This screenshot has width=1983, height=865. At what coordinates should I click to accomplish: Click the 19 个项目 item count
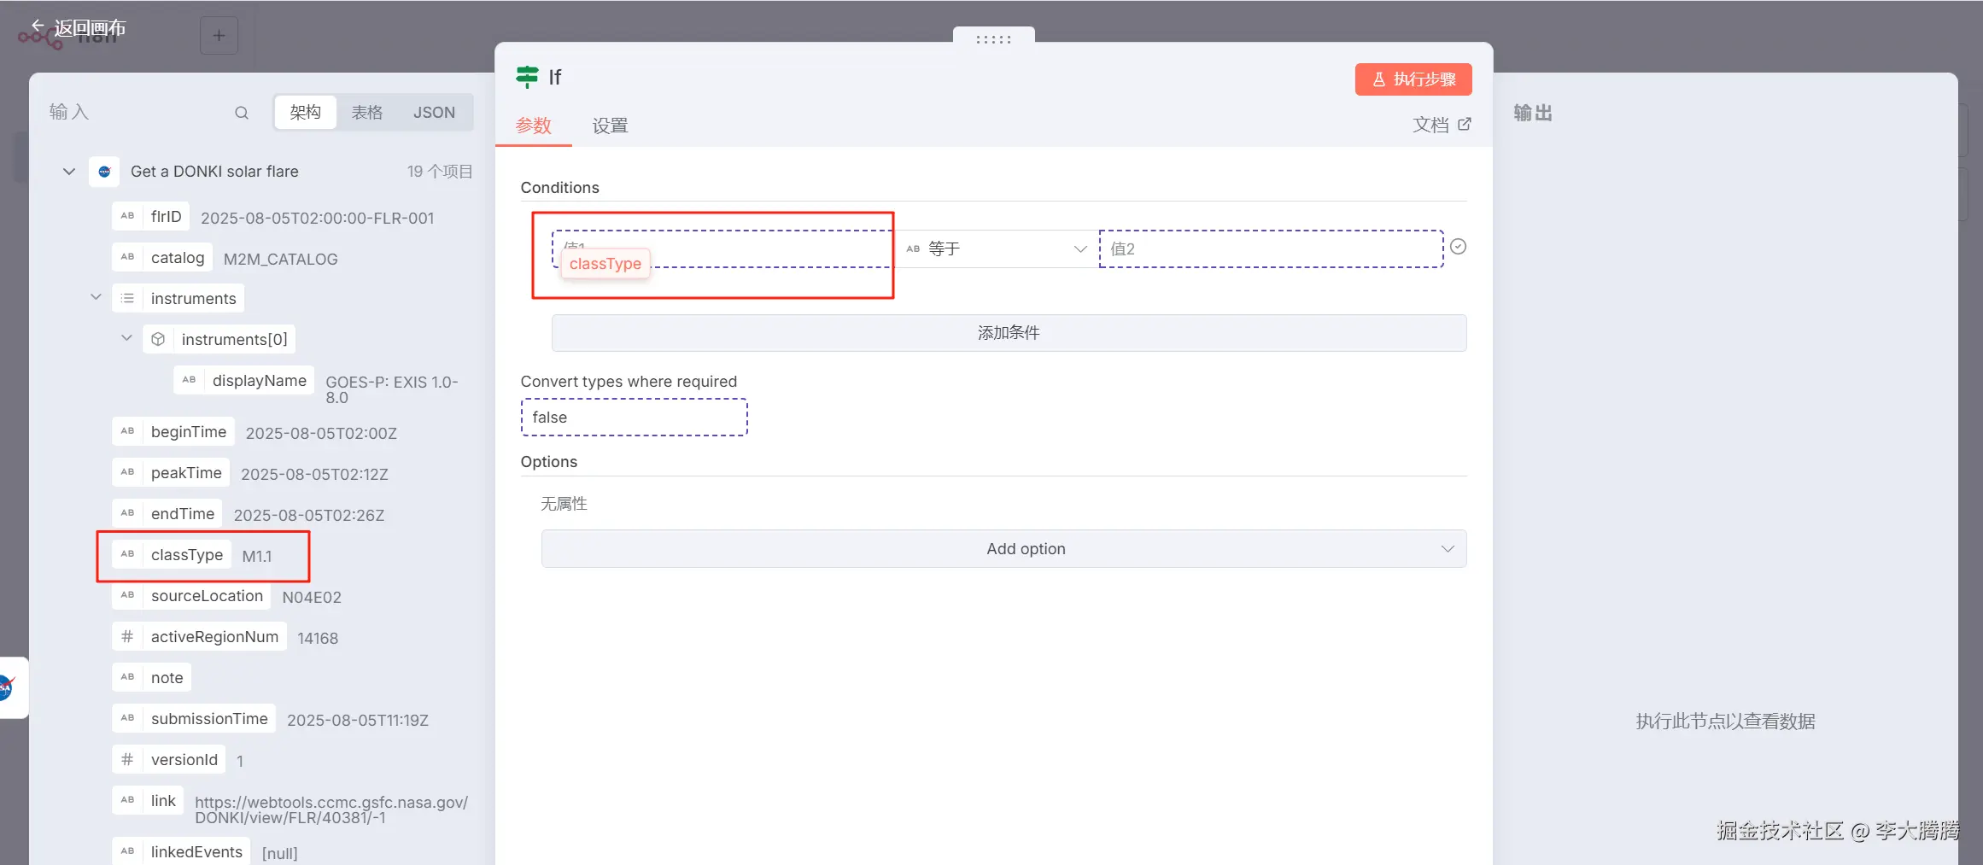pyautogui.click(x=440, y=172)
